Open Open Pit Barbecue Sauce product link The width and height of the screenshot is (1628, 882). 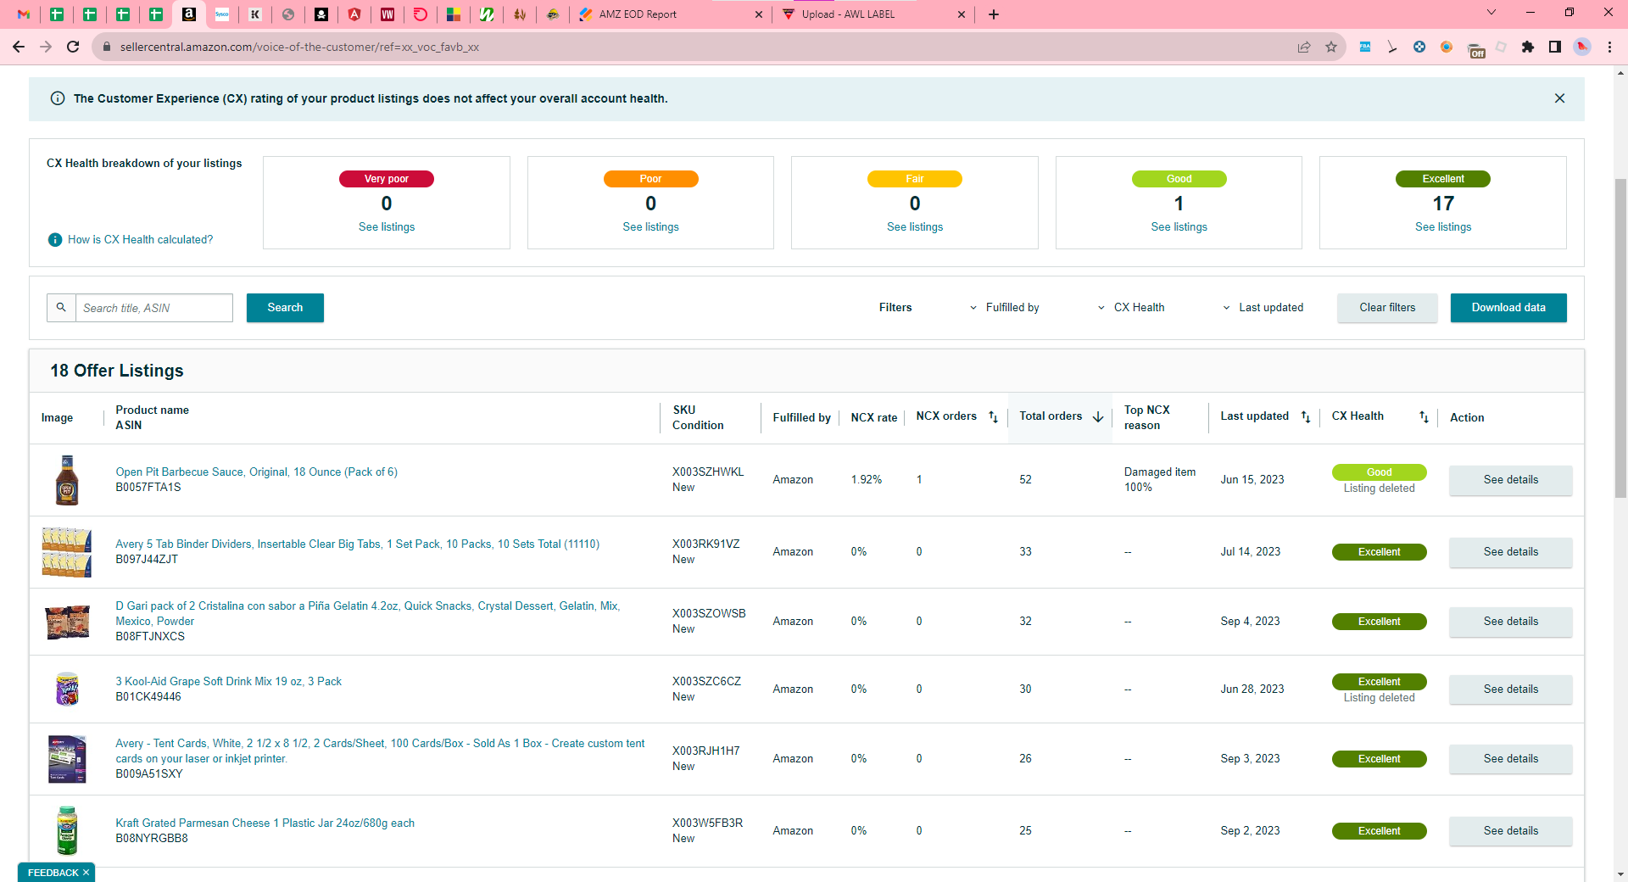coord(256,472)
